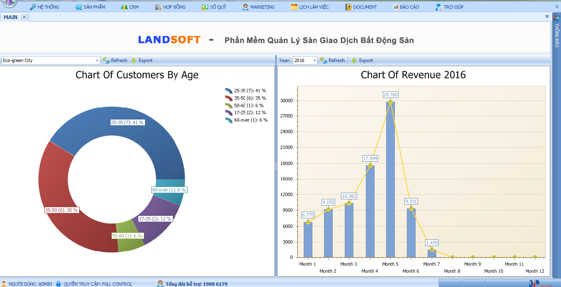Image resolution: width=561 pixels, height=287 pixels.
Task: Close the MAIN tab
Action: [x=24, y=17]
